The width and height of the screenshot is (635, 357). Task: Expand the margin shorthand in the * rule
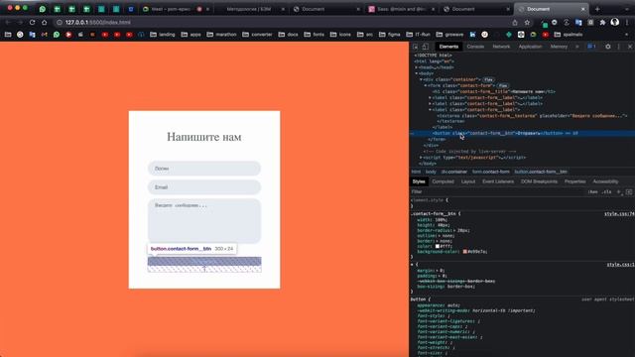(x=438, y=271)
